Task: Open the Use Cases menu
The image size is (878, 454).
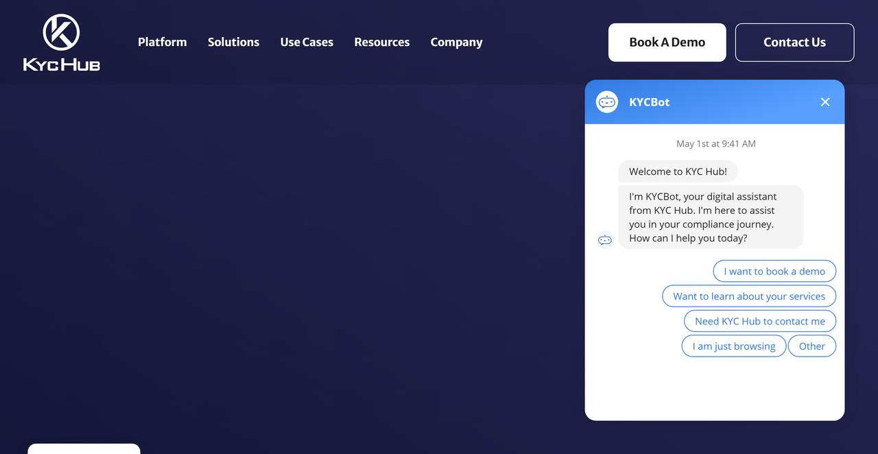Action: click(x=307, y=43)
